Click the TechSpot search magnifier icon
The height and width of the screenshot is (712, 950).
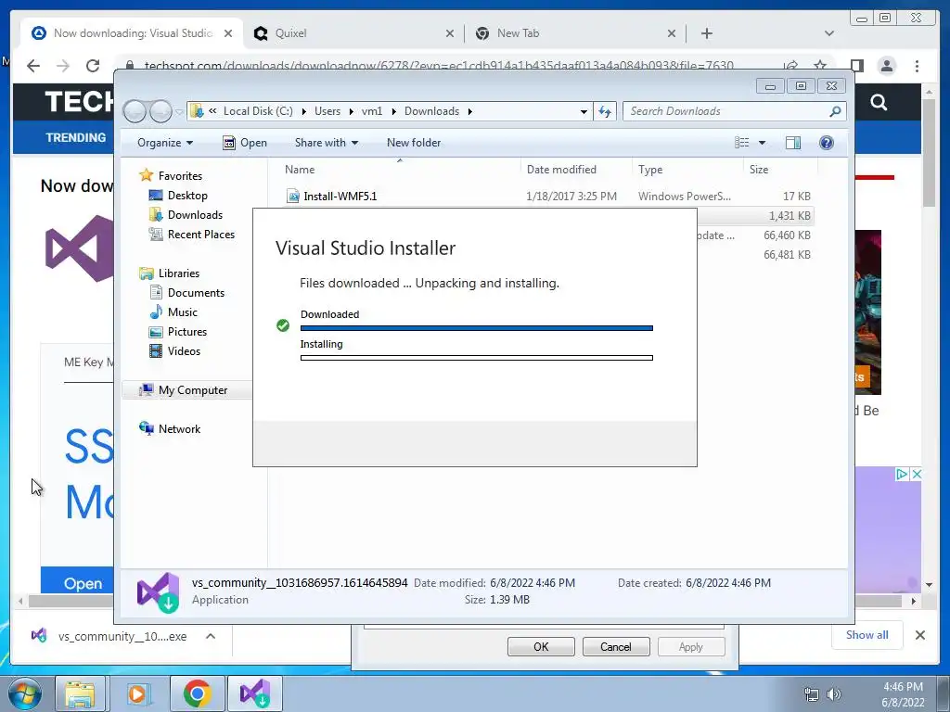pos(879,102)
